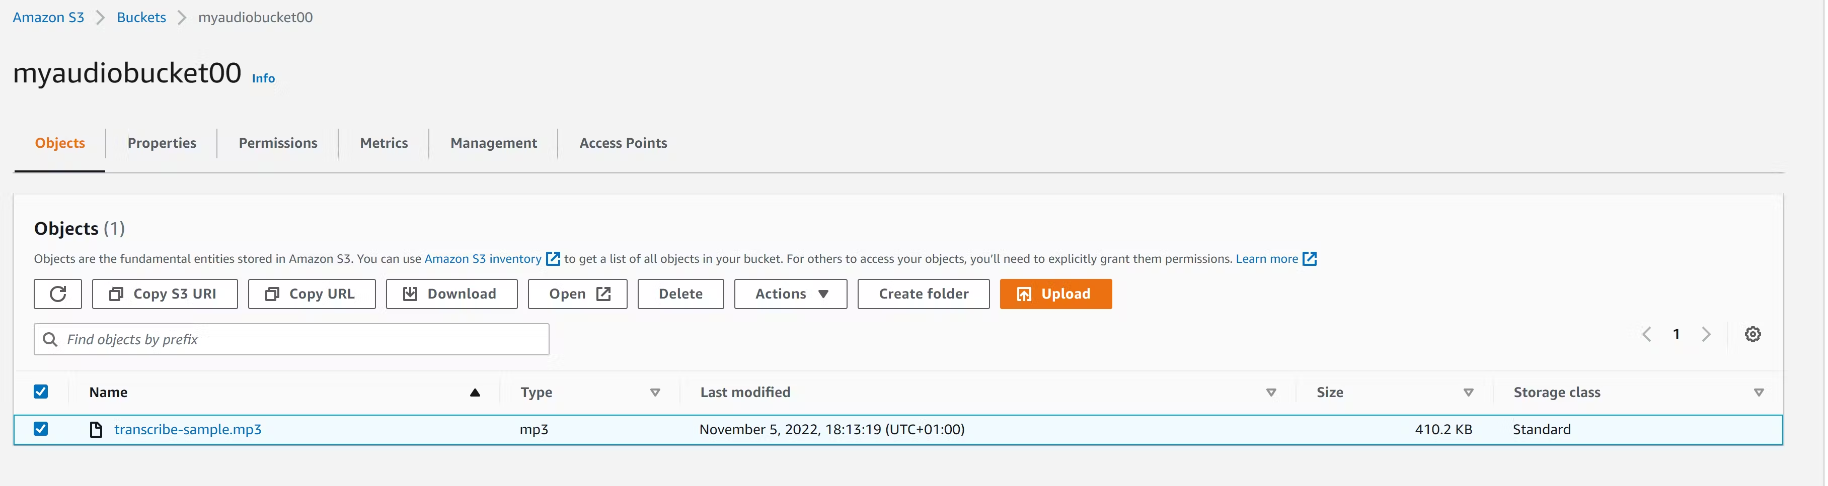The width and height of the screenshot is (1828, 486).
Task: Open the table preferences gear icon
Action: (x=1752, y=334)
